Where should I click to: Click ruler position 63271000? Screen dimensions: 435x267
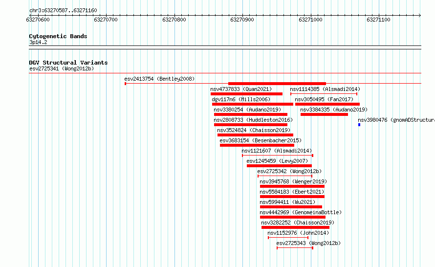coord(310,20)
